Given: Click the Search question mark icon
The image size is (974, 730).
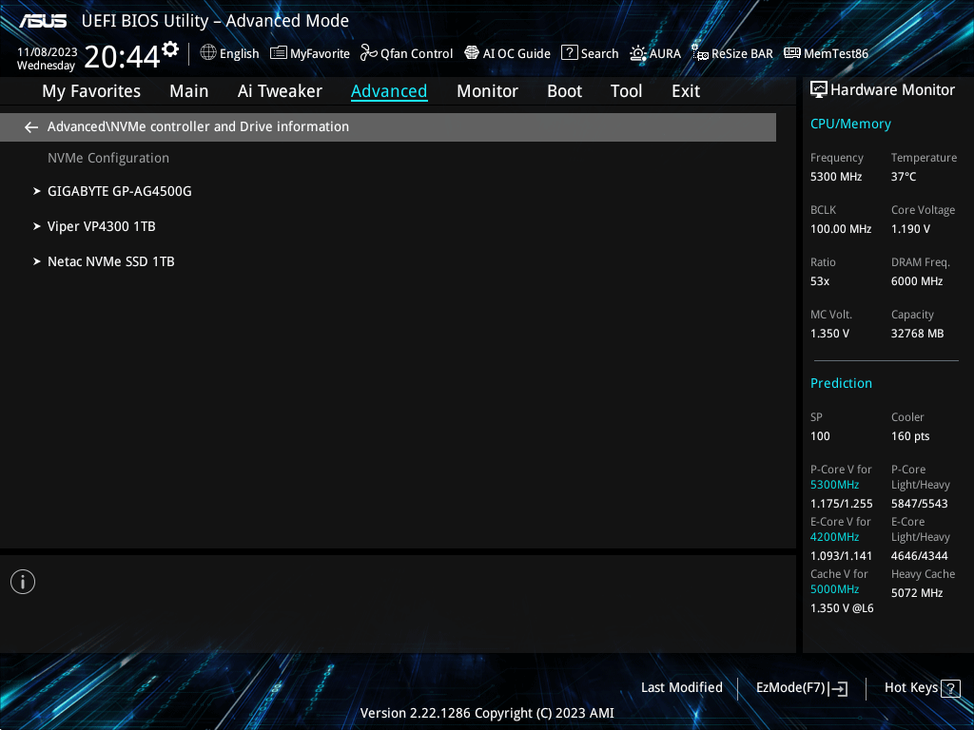Looking at the screenshot, I should tap(570, 53).
